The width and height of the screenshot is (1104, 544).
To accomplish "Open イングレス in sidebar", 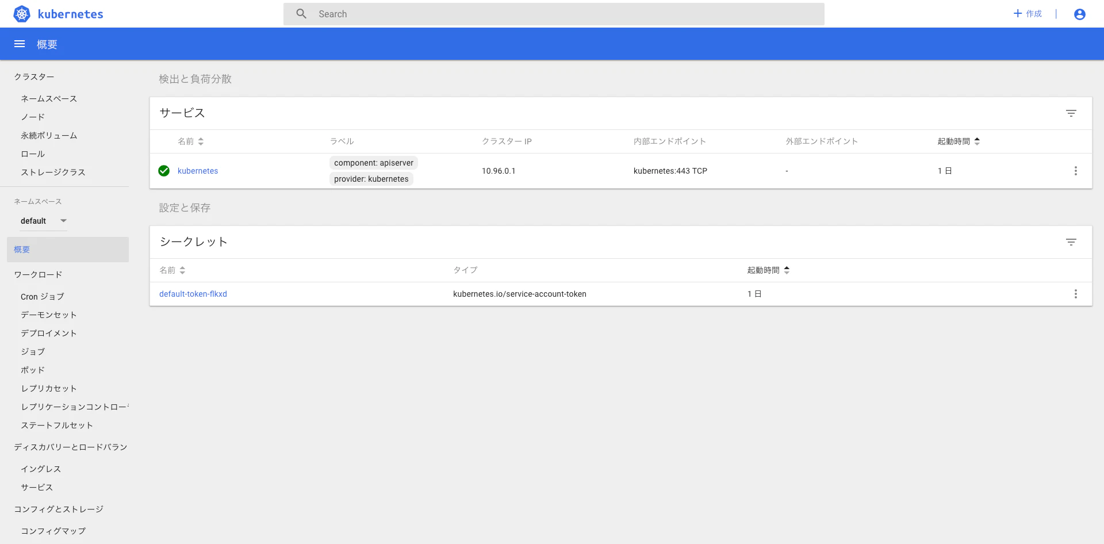I will click(x=41, y=469).
